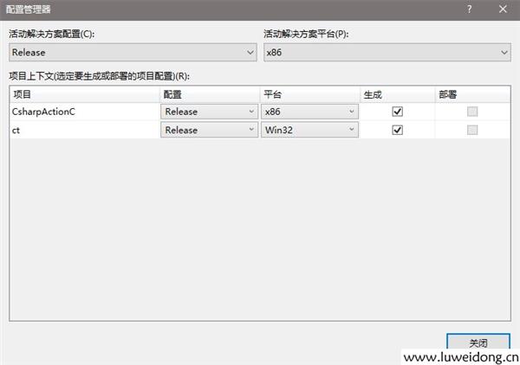Click the 生成 column header
Screen dimensions: 520x365
397,93
